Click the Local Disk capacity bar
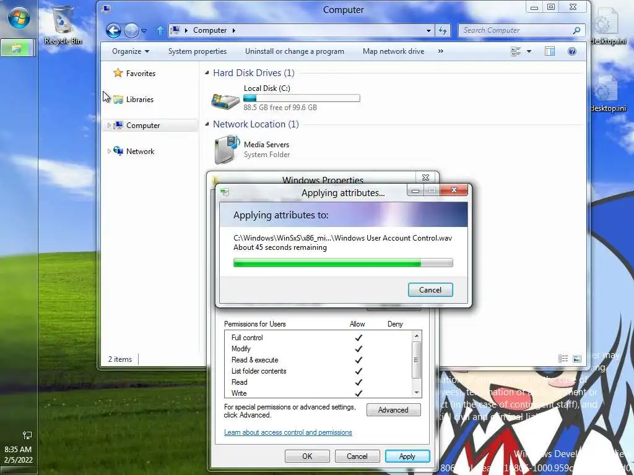634x475 pixels. click(x=302, y=98)
